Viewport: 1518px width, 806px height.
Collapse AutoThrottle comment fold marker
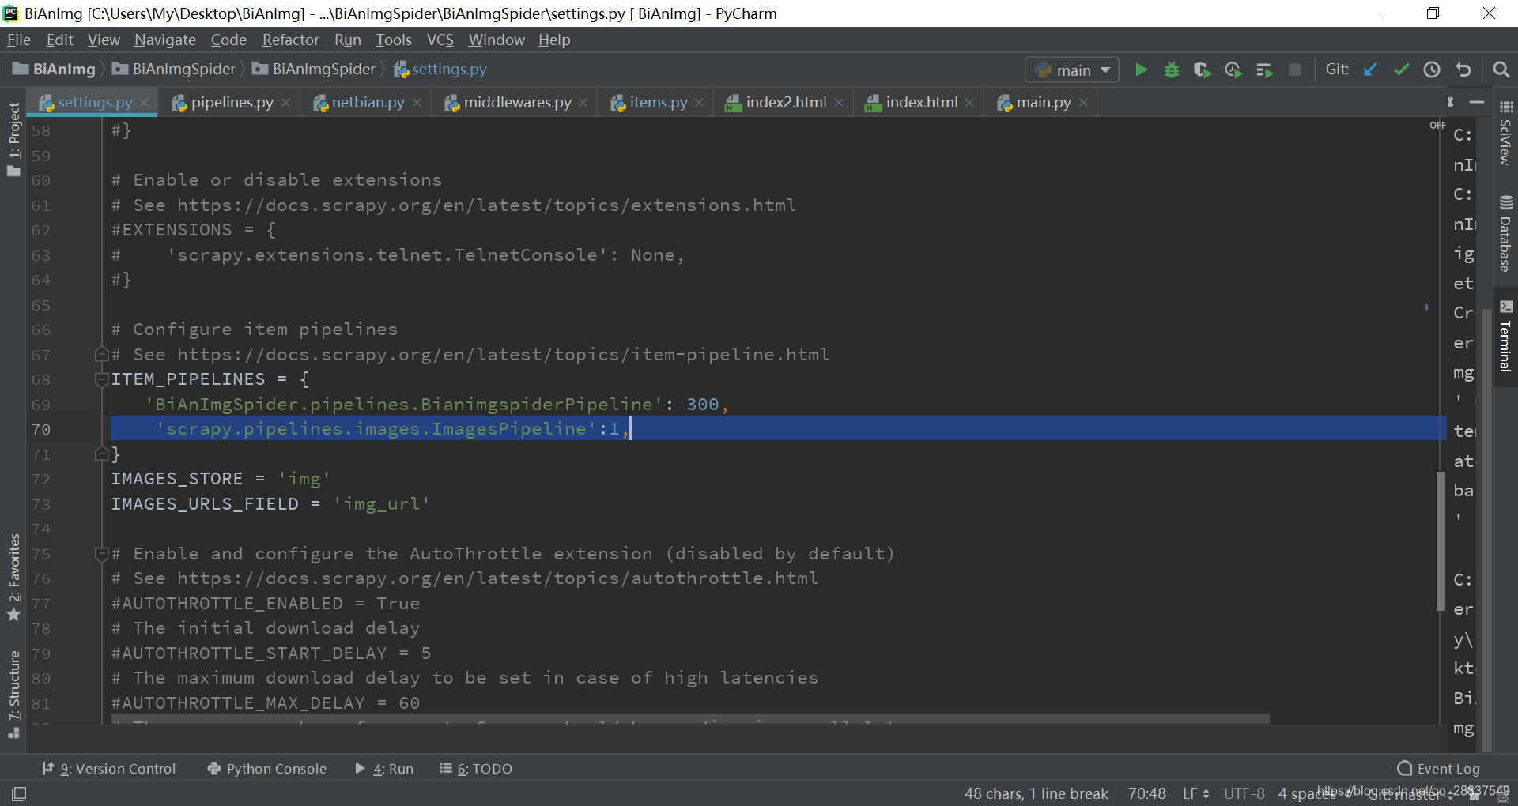(101, 553)
